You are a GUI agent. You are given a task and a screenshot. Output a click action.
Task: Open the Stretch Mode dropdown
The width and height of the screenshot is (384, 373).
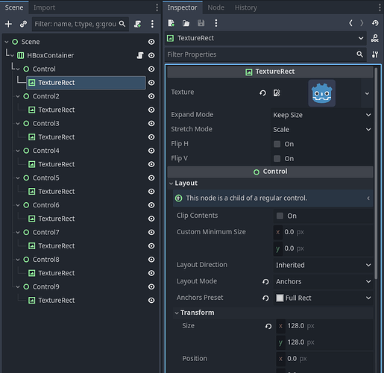(x=321, y=129)
